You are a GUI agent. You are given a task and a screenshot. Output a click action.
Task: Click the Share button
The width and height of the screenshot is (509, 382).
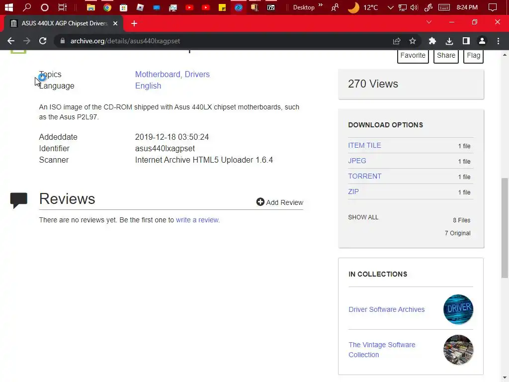tap(446, 56)
